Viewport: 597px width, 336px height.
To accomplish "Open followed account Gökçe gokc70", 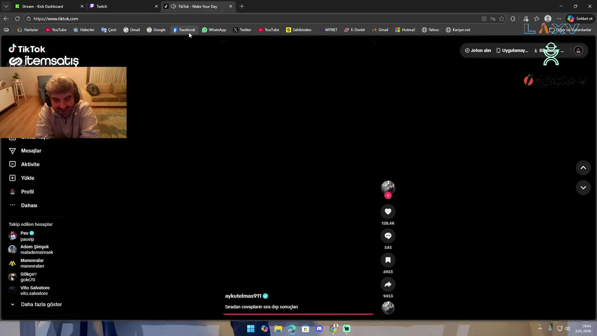I will (x=23, y=277).
